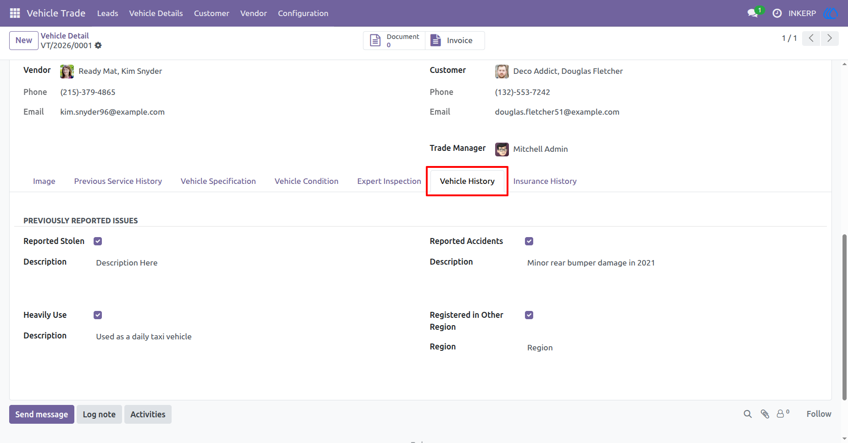Open the Vehicle Detail breadcrumb link
The height and width of the screenshot is (443, 848).
click(65, 36)
